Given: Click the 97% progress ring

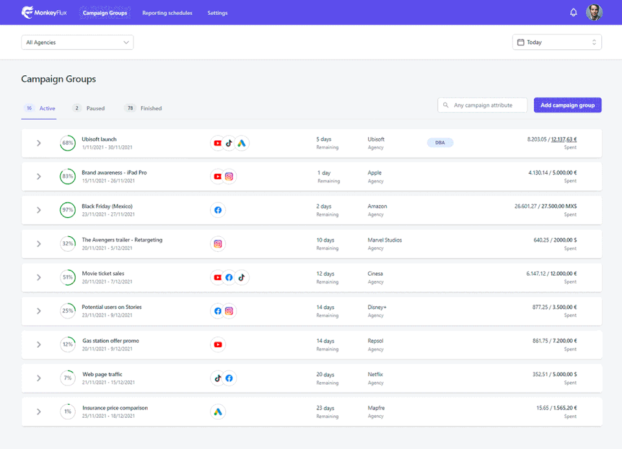Looking at the screenshot, I should tap(68, 210).
